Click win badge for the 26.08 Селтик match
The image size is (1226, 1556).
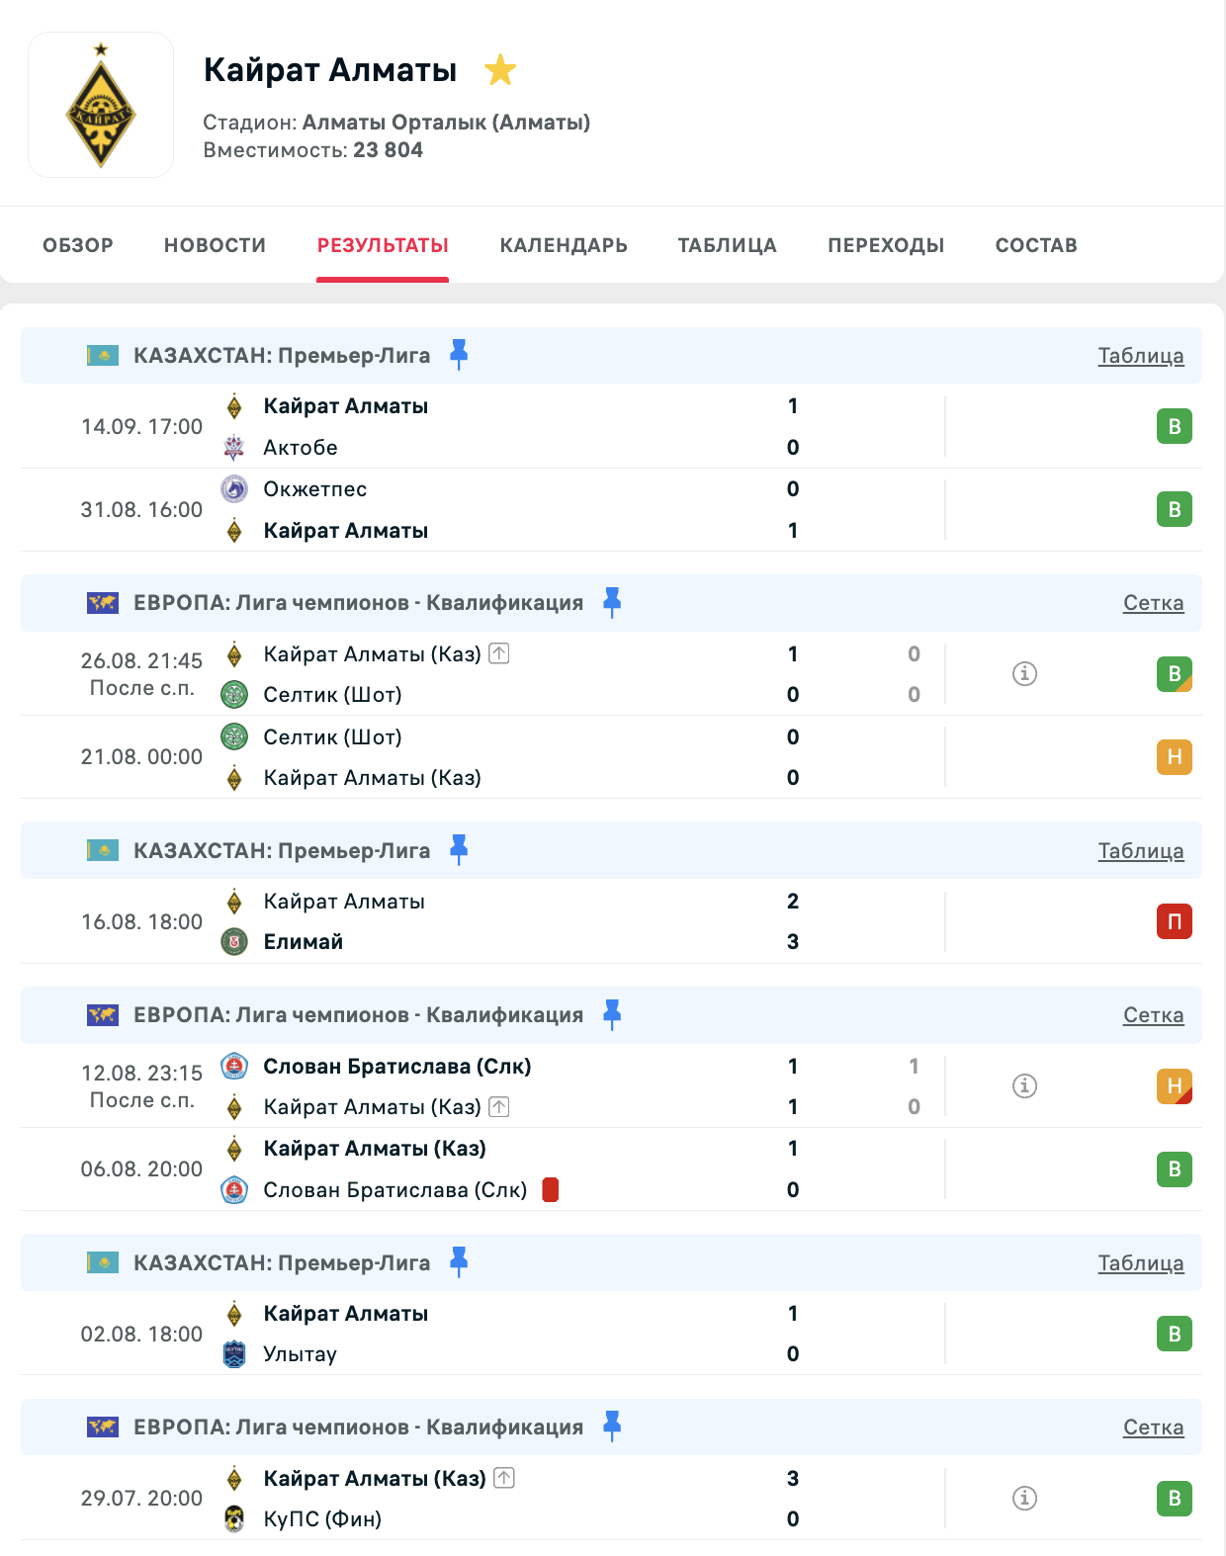pyautogui.click(x=1175, y=674)
